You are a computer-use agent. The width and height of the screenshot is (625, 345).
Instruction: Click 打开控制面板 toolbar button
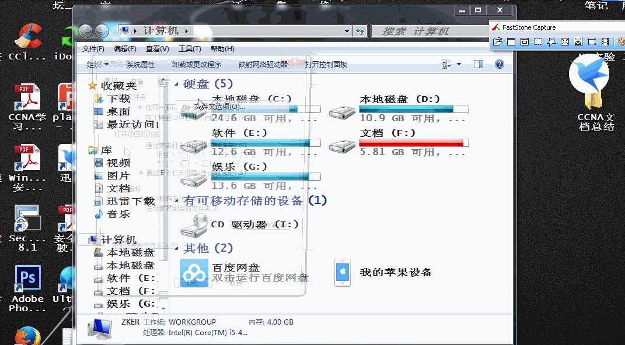pos(326,65)
